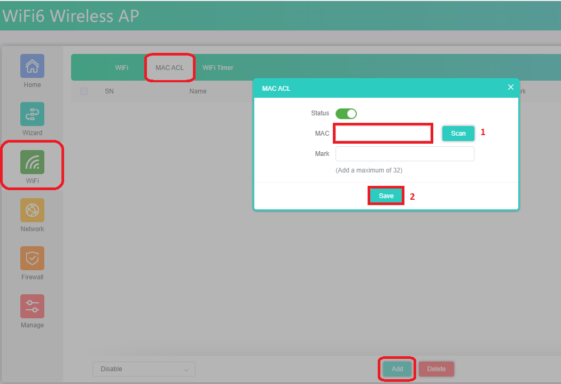Tick the select-all checkbox in table header
This screenshot has height=384, width=561.
84,91
